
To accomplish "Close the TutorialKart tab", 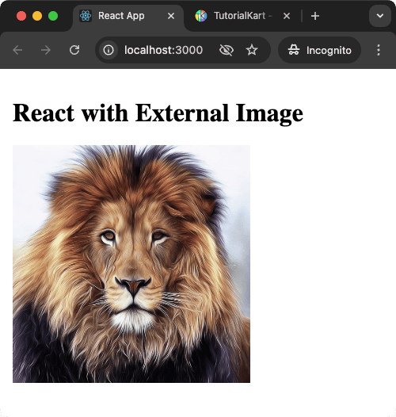I will (x=287, y=16).
